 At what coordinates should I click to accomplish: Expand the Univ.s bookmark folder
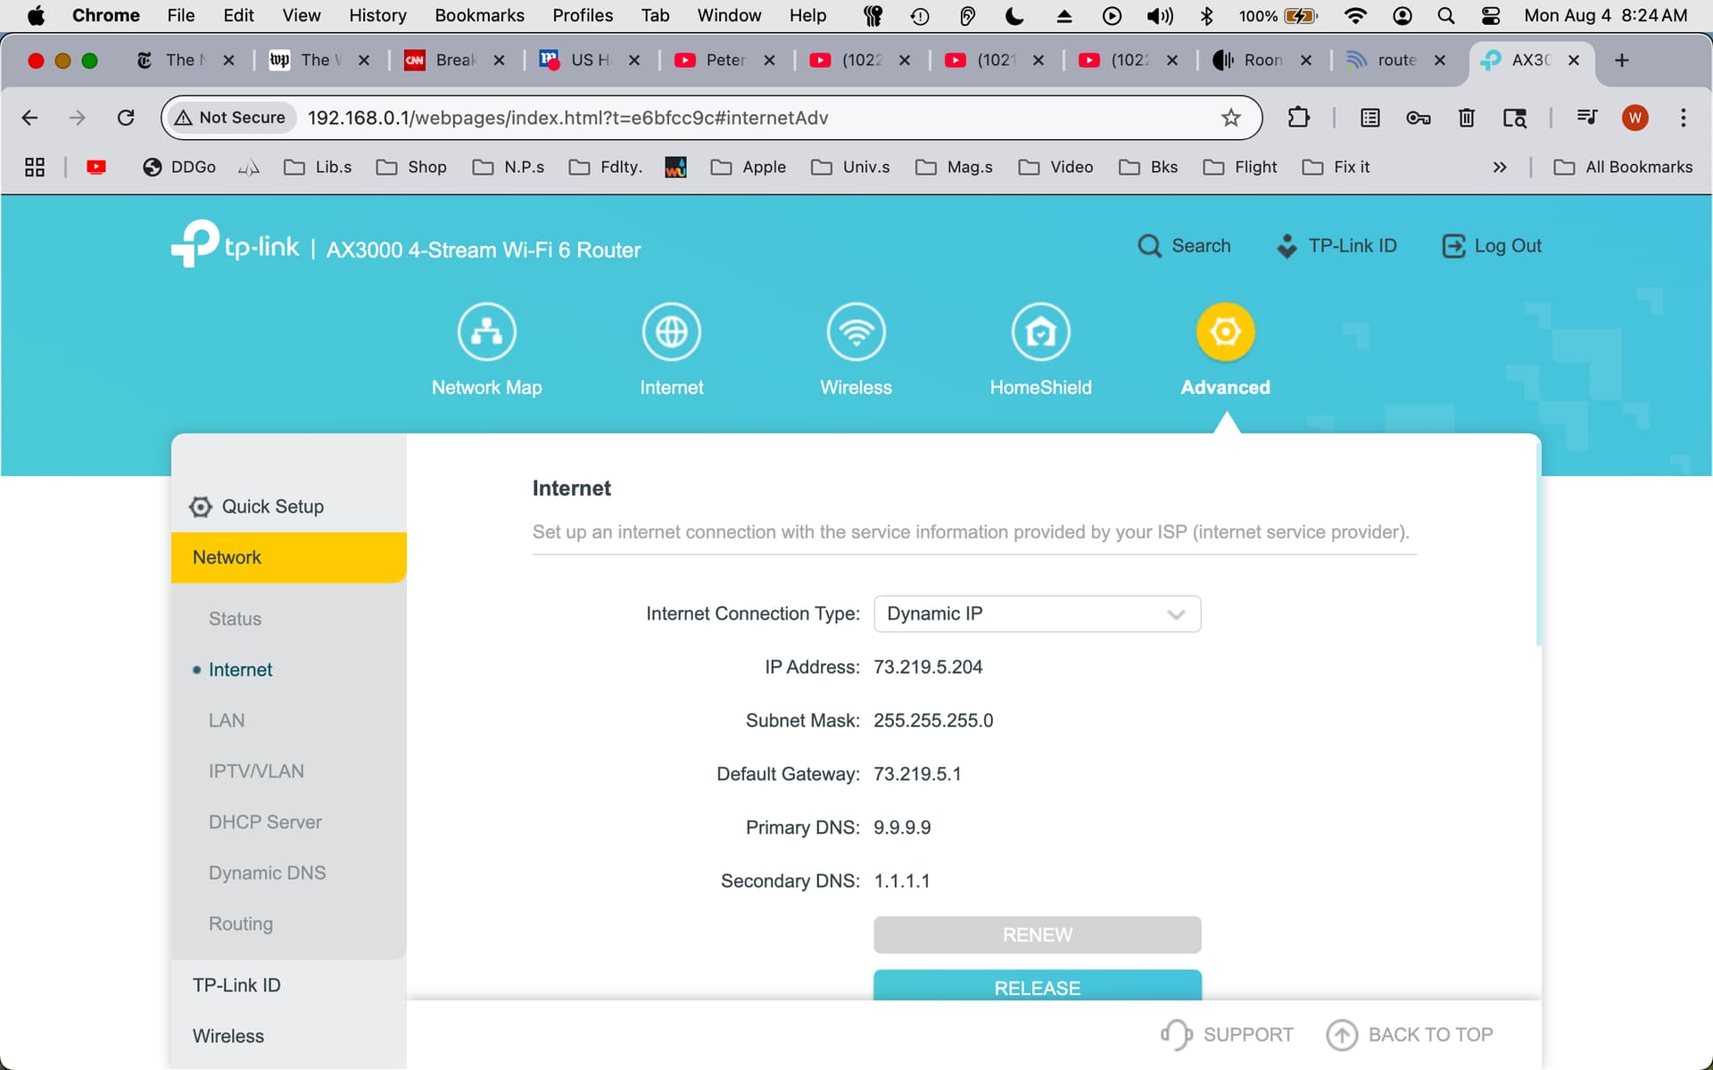(x=850, y=167)
